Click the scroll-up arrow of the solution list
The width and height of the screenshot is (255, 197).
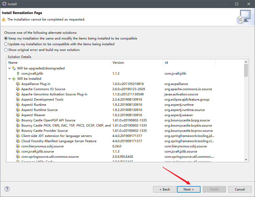pos(246,62)
